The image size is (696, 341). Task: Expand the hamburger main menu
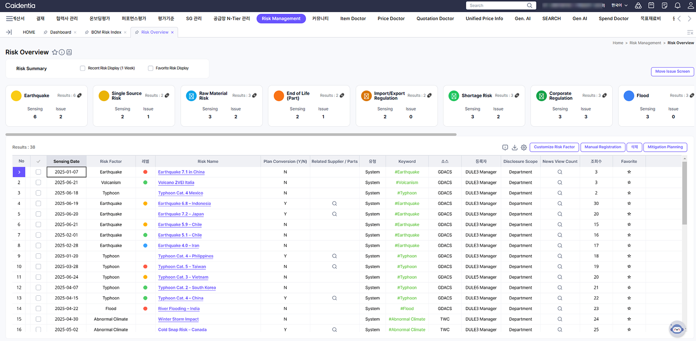tap(9, 19)
